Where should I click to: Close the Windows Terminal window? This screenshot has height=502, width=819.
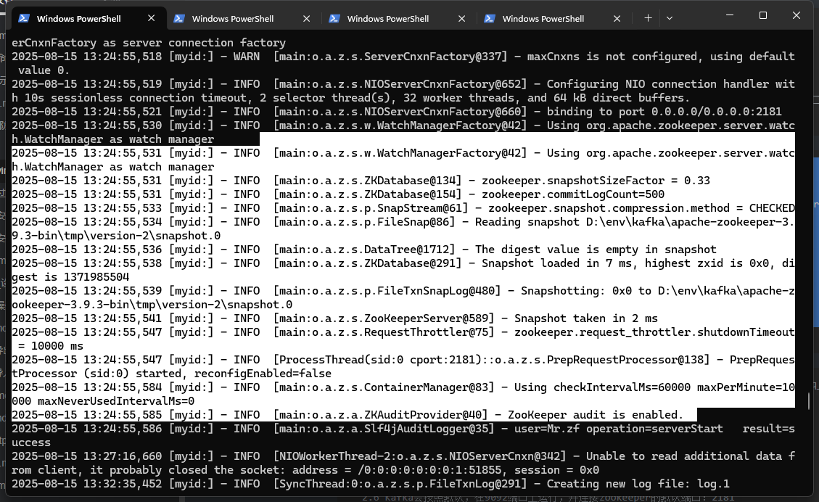(797, 16)
